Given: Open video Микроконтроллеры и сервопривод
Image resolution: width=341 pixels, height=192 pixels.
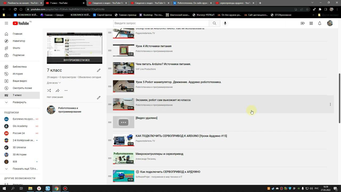Looking at the screenshot, I should [159, 154].
